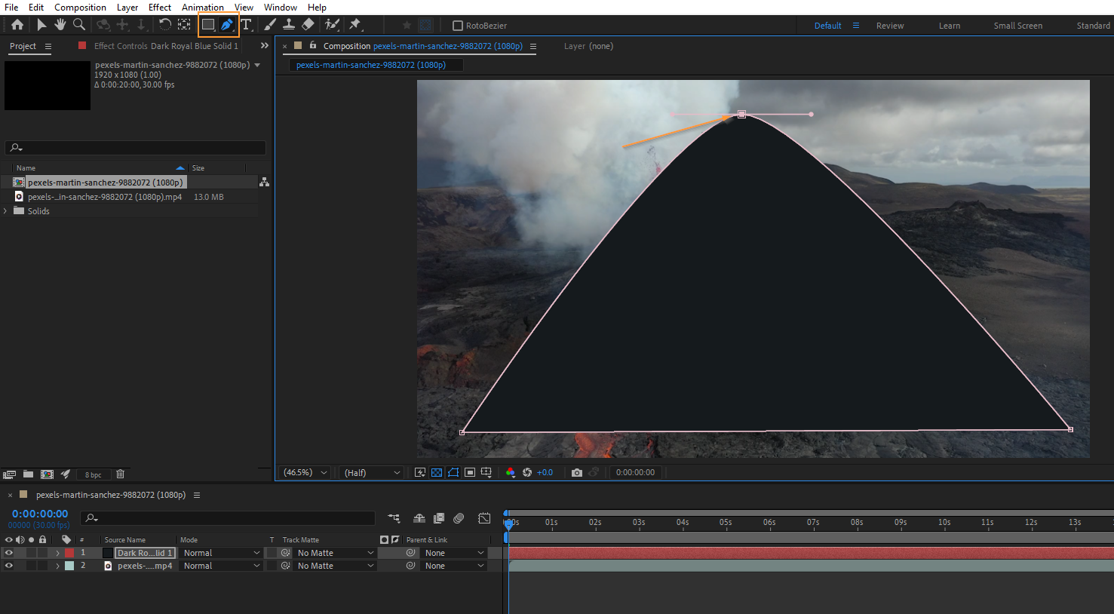
Task: Select the Rectangle shape tool
Action: (x=208, y=25)
